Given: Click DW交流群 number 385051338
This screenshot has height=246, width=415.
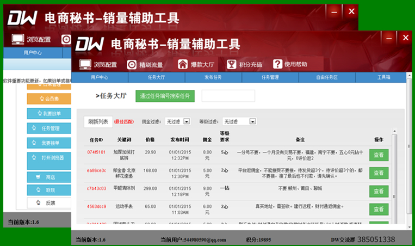Looking at the screenshot, I should coord(376,239).
